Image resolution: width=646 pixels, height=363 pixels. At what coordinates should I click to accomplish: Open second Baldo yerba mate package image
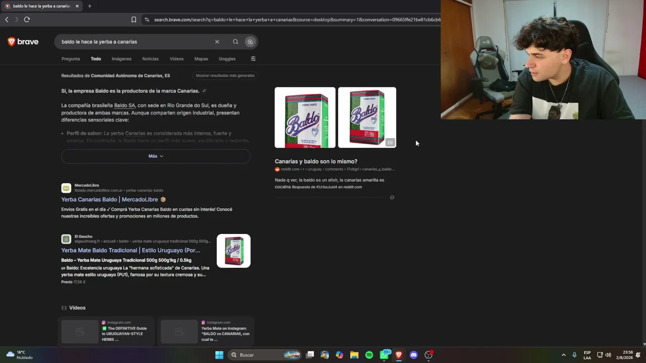(x=367, y=117)
